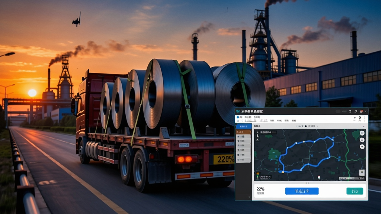The height and width of the screenshot is (214, 381).
Task: Click the bottom round button on the map's right
Action: (362, 147)
